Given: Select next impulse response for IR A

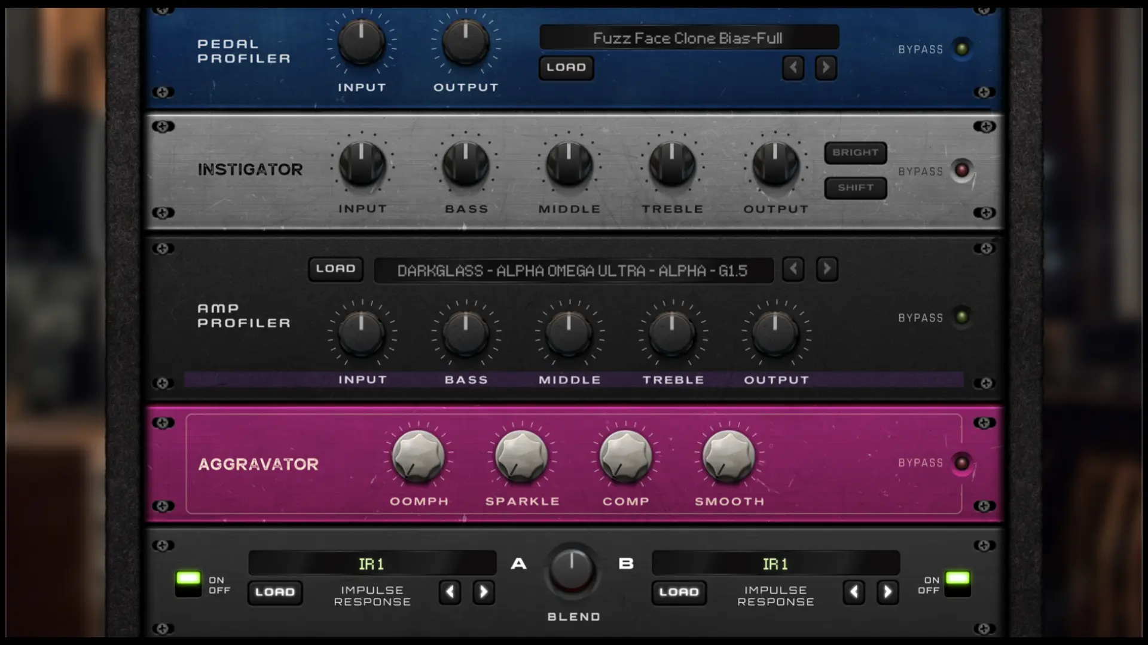Looking at the screenshot, I should [x=483, y=592].
